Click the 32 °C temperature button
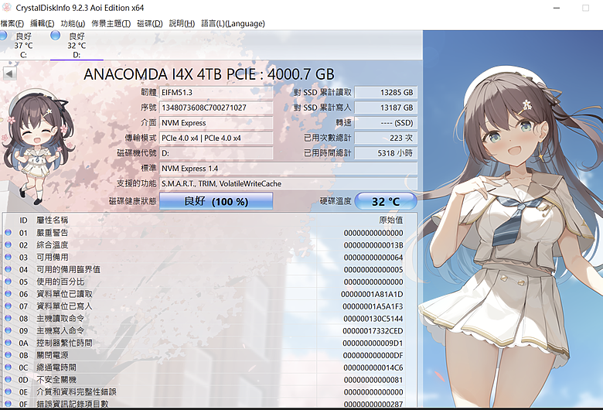The image size is (603, 410). click(386, 201)
